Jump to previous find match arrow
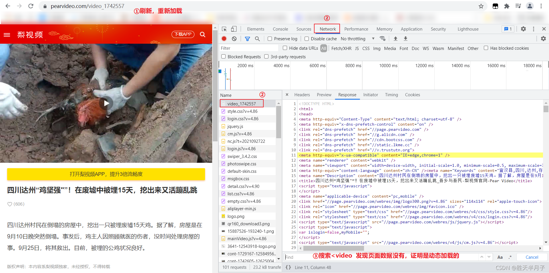The width and height of the screenshot is (549, 273). pyautogui.click(x=482, y=257)
